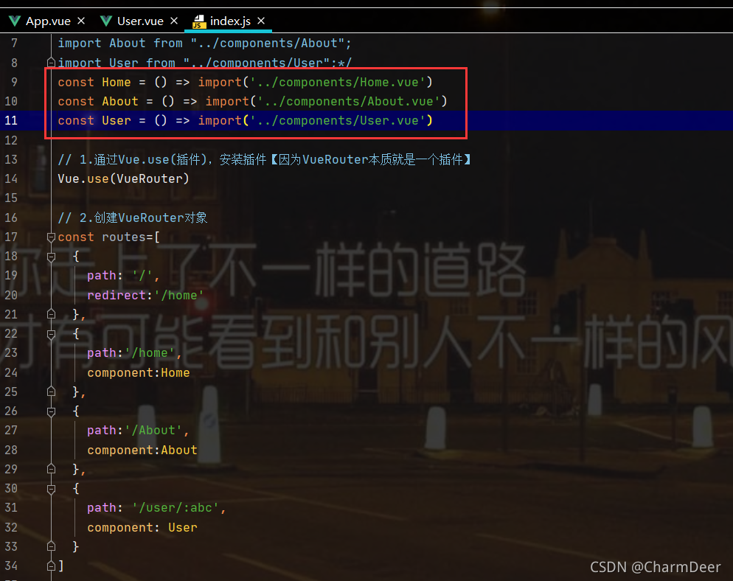The image size is (733, 581).
Task: Collapse the routes array at line 17
Action: tap(51, 237)
